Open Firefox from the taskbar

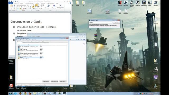coord(30,93)
